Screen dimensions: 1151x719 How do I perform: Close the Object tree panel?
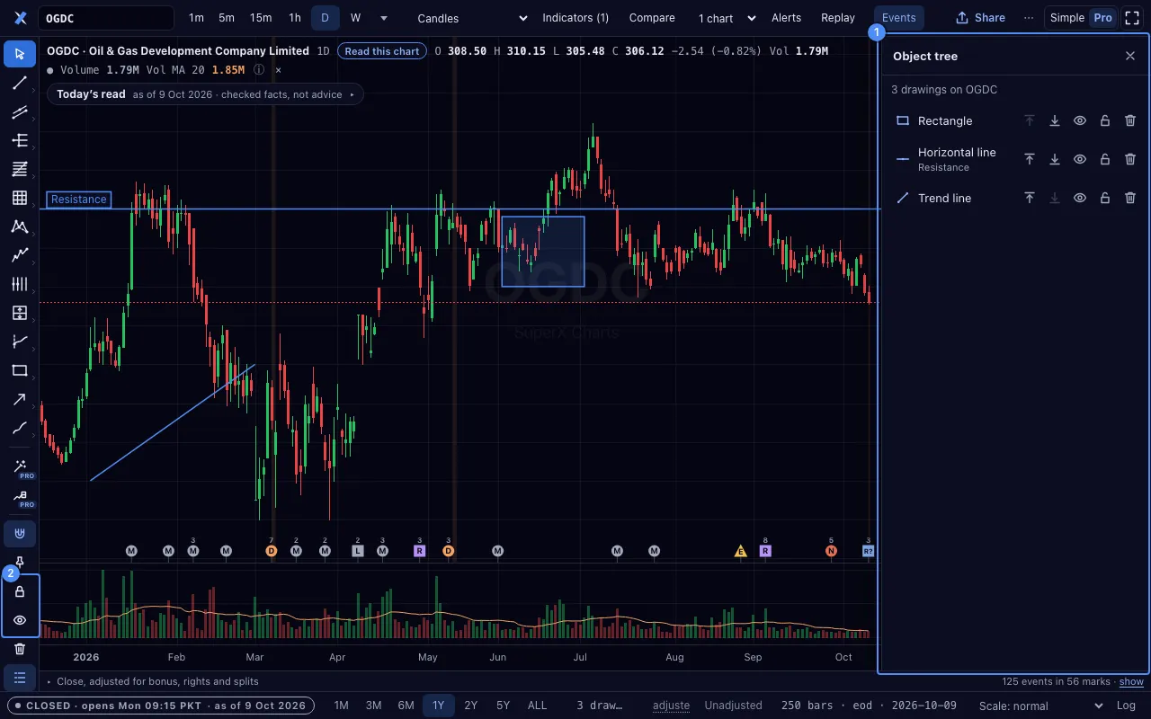point(1130,56)
